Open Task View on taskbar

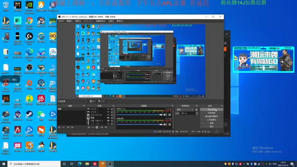tap(72, 164)
